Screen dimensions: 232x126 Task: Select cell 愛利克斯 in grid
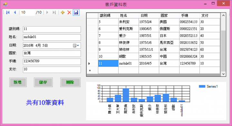click(x=129, y=29)
